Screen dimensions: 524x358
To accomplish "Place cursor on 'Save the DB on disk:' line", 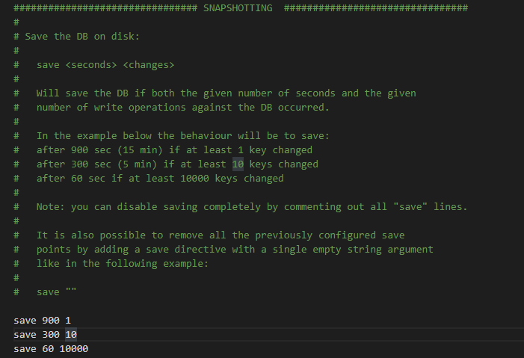I will [76, 36].
